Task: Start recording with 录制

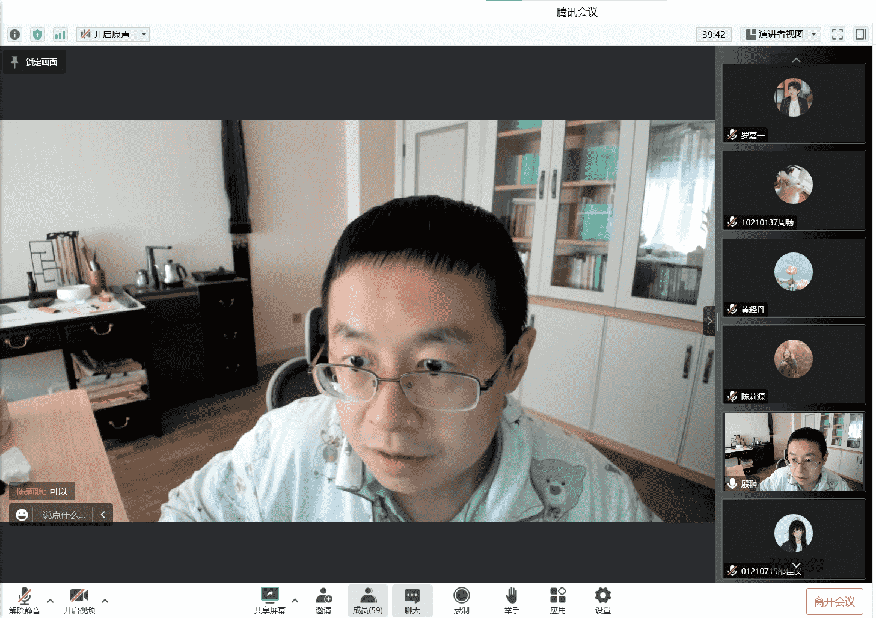Action: pos(461,601)
